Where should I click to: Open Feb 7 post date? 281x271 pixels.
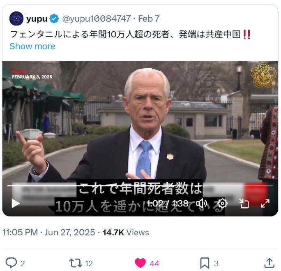click(x=149, y=19)
